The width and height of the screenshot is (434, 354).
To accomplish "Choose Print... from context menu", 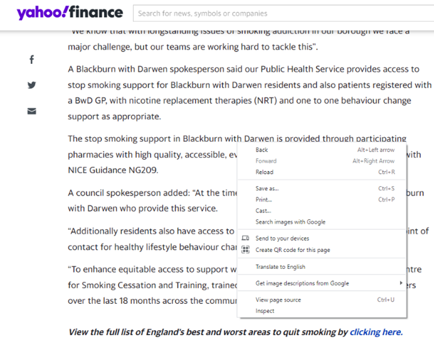I will 264,199.
